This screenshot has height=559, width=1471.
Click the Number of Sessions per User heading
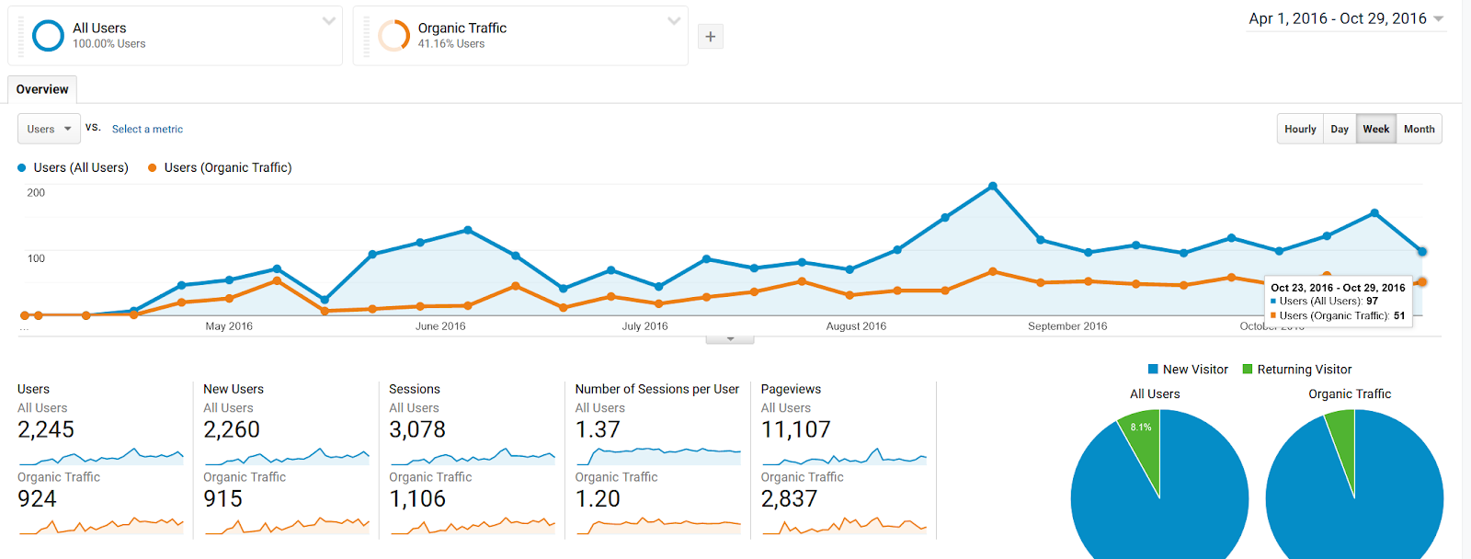tap(657, 390)
